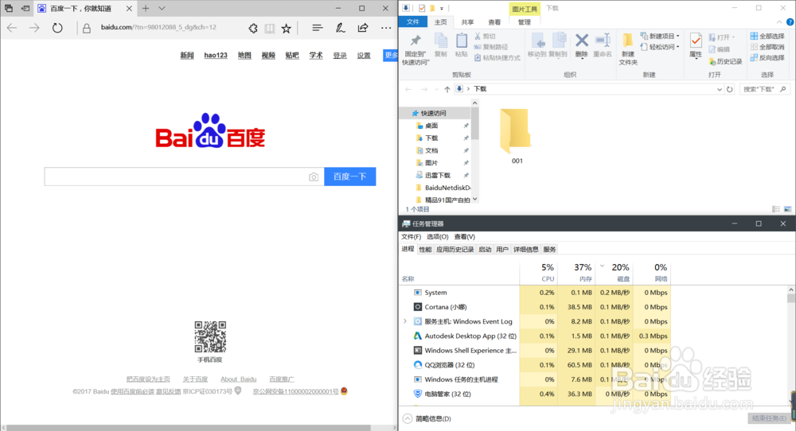
Task: Click the Share icon in Edge toolbar
Action: coord(362,28)
